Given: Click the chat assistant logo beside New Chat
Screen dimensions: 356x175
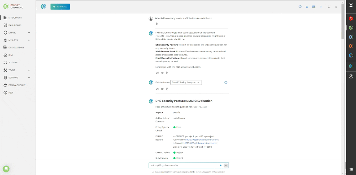Looking at the screenshot, I should click(x=43, y=7).
